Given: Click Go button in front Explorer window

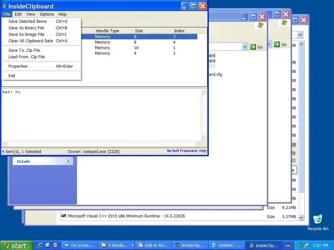Looking at the screenshot, I should [x=256, y=47].
